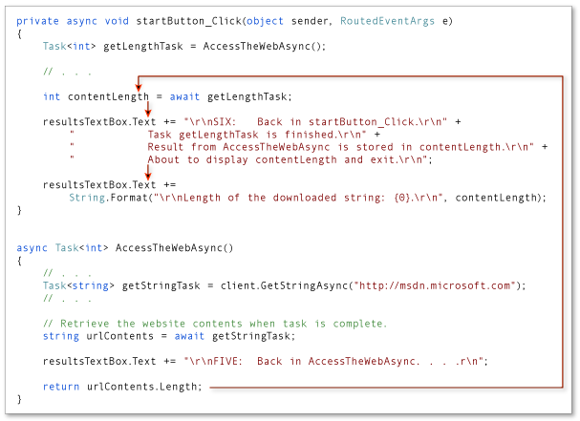The height and width of the screenshot is (421, 580).
Task: Click the red arrow below contentLength line
Action: tap(148, 109)
